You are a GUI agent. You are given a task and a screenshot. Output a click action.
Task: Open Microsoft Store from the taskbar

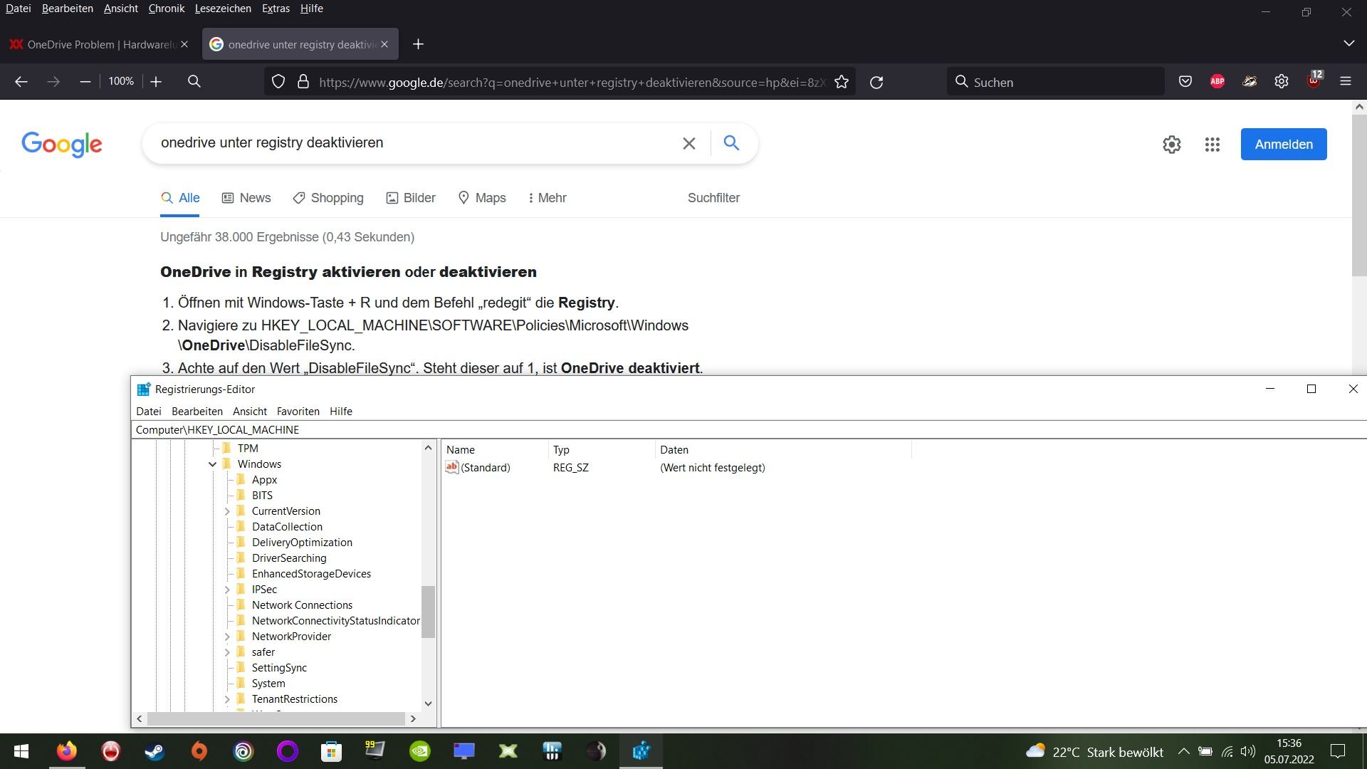pyautogui.click(x=332, y=751)
